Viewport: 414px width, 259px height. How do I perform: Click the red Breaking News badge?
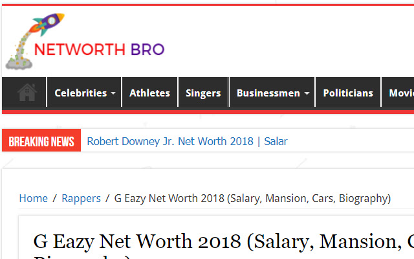[41, 141]
